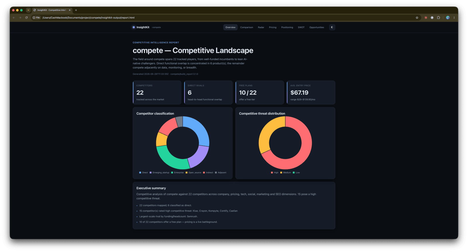Screen dimensions: 468x252
Task: Click the File site info chip
Action: 36,18
